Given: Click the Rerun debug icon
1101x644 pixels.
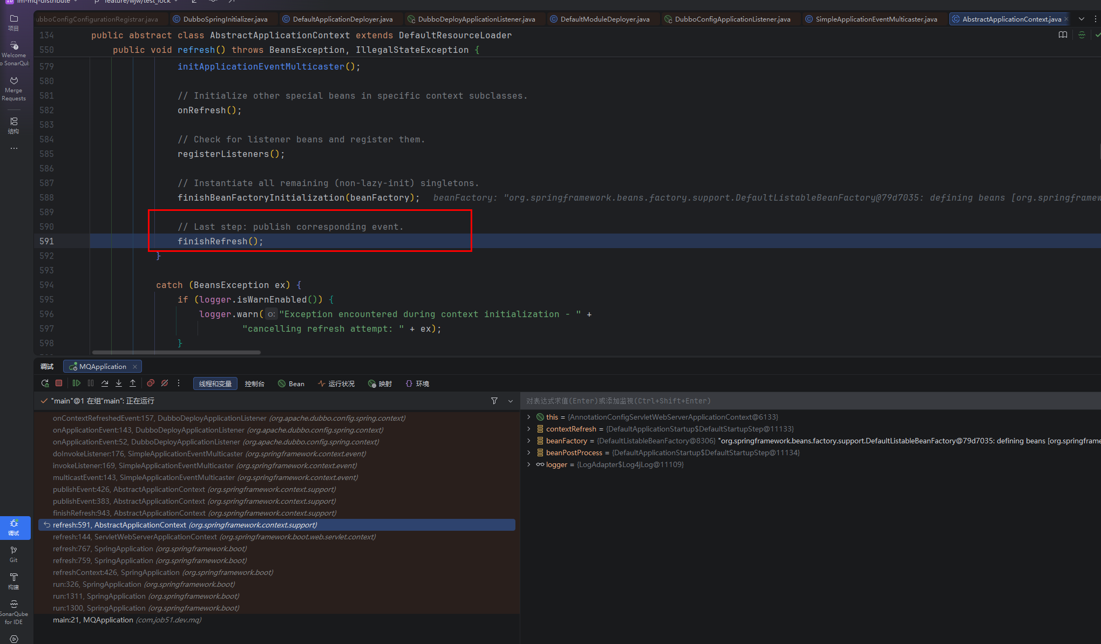Looking at the screenshot, I should (45, 383).
